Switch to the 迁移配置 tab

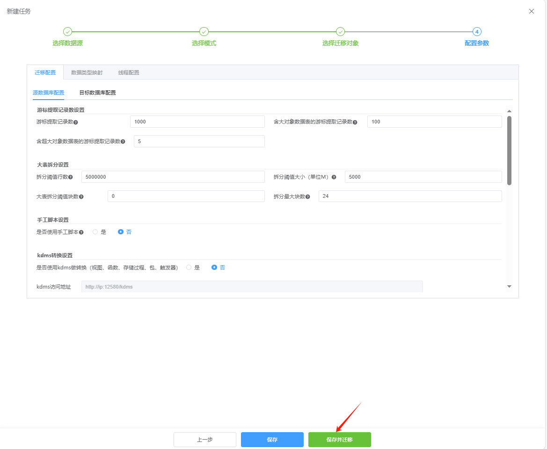click(45, 72)
